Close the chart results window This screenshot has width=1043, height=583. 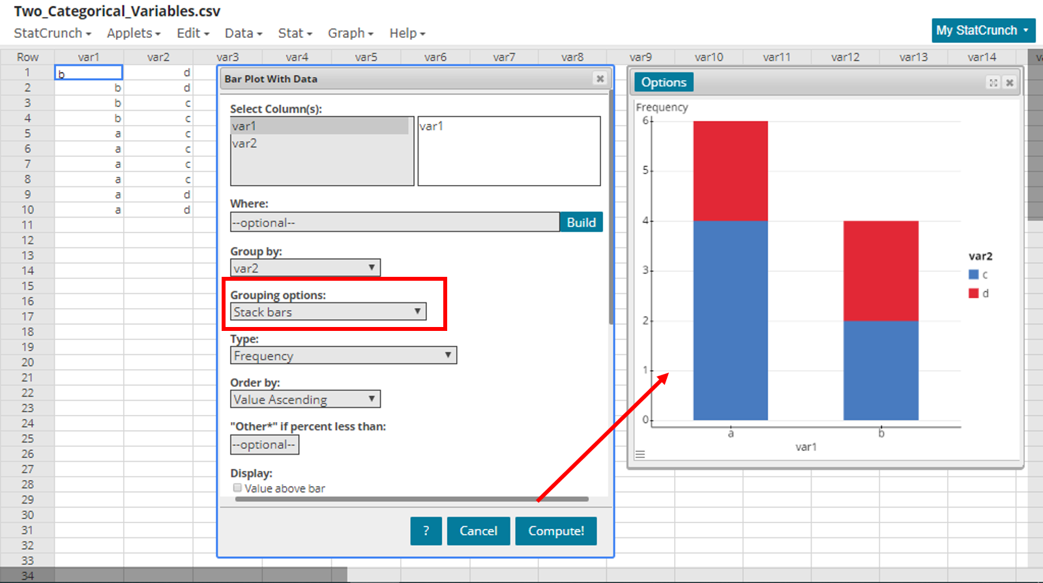point(1010,83)
